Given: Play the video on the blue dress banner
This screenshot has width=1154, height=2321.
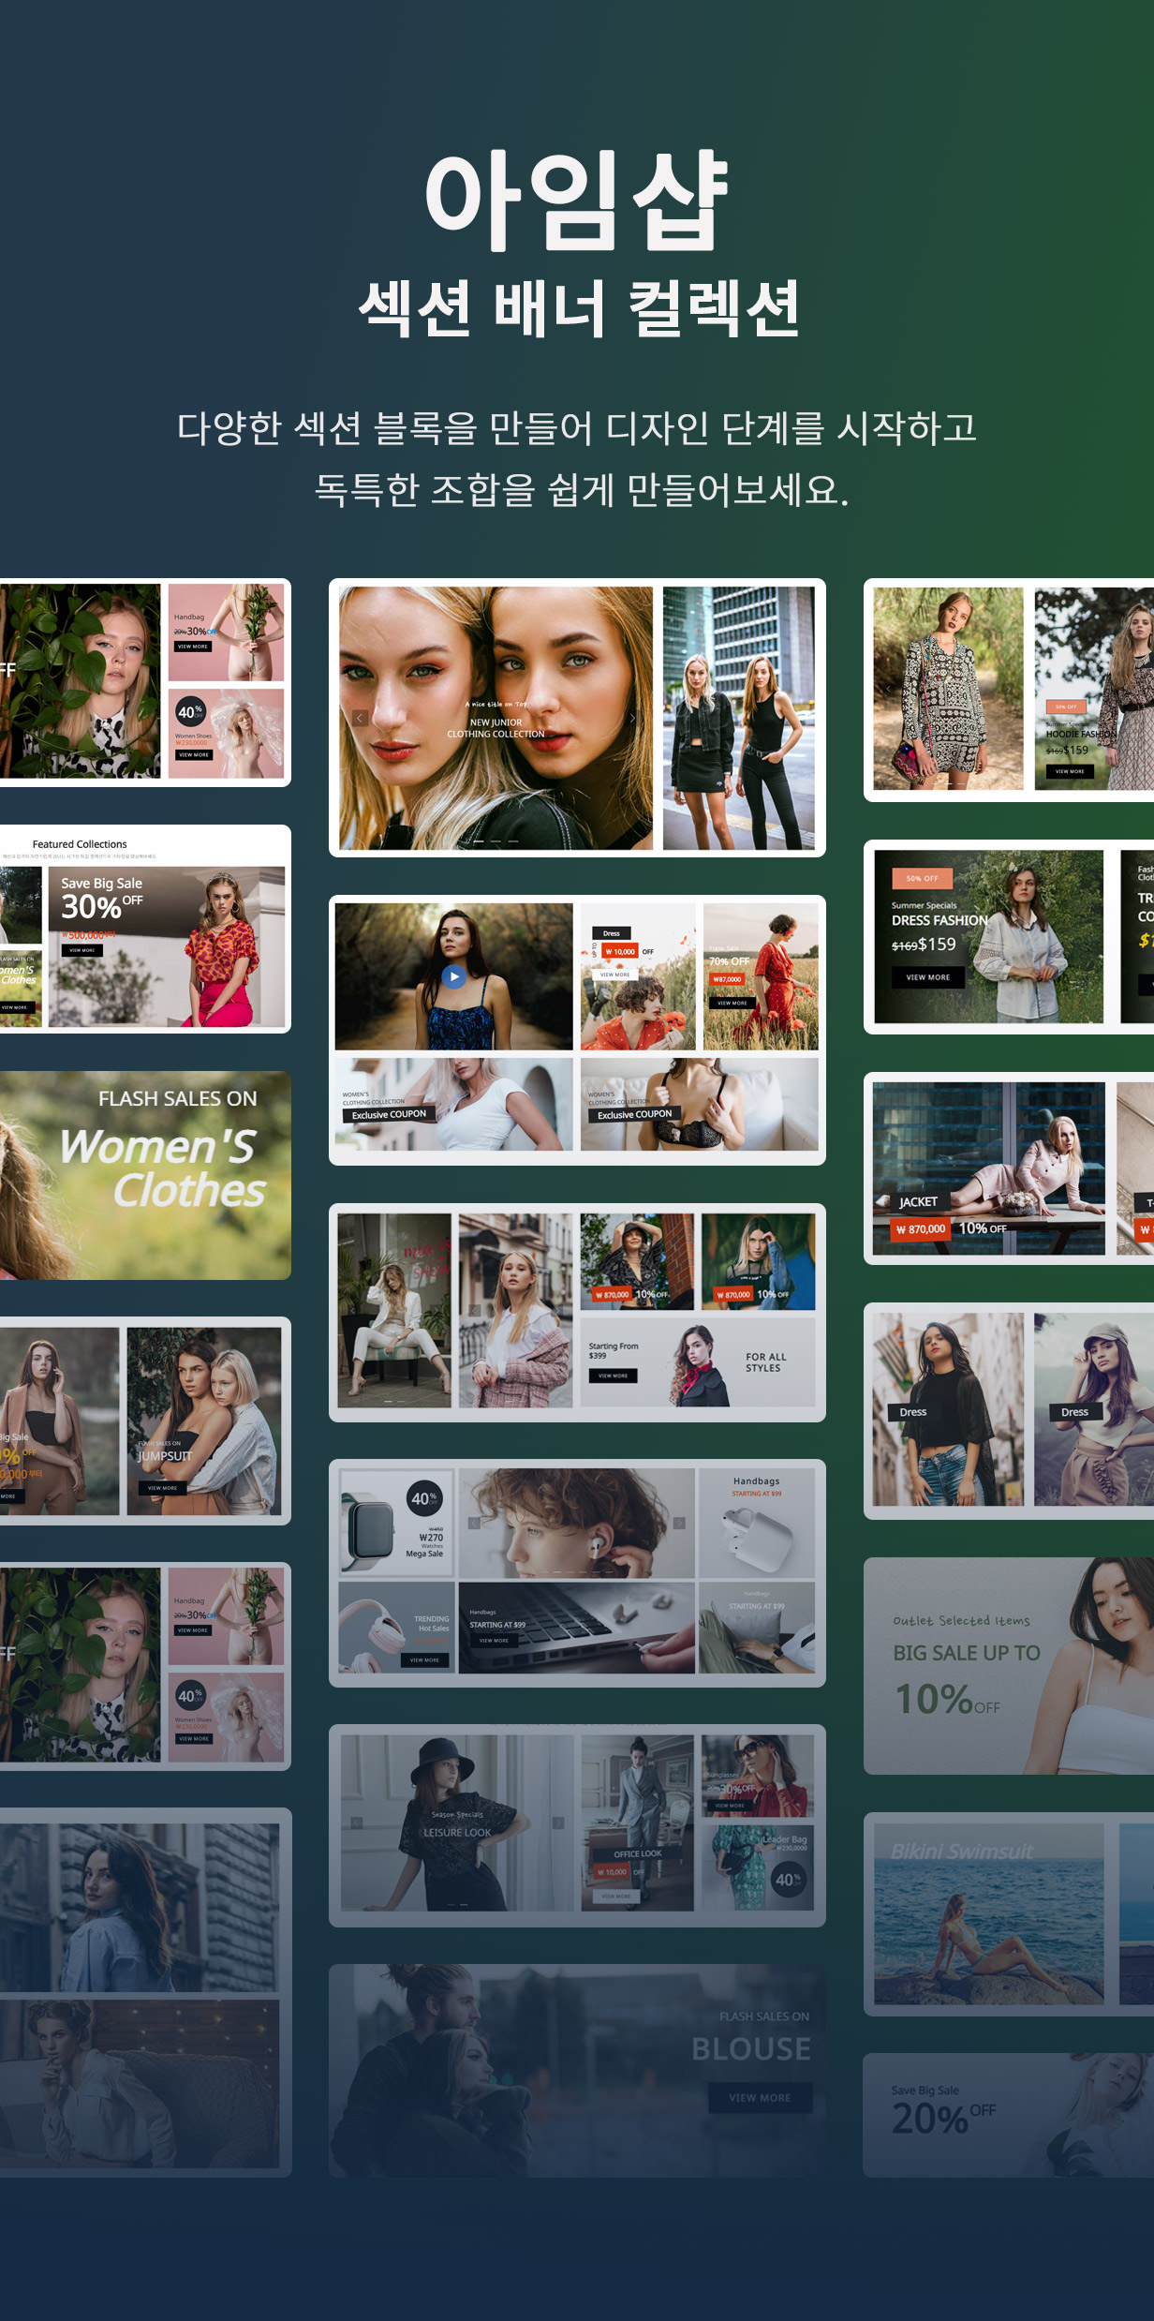Looking at the screenshot, I should pyautogui.click(x=453, y=975).
